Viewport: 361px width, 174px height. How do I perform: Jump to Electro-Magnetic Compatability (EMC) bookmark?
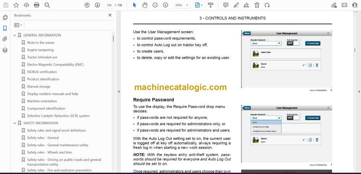tap(55, 64)
